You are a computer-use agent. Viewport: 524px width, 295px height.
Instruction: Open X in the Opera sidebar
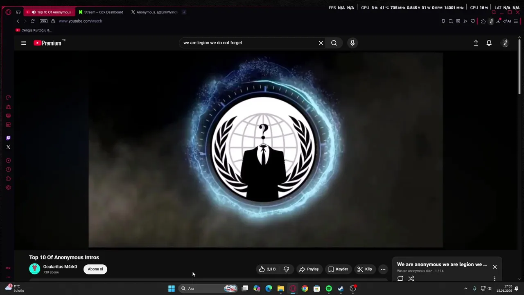(x=8, y=147)
